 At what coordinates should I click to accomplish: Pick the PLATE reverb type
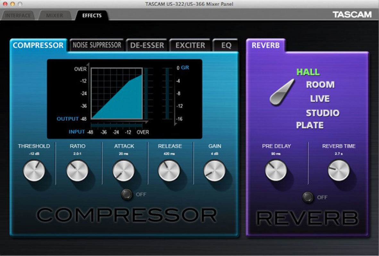pyautogui.click(x=310, y=125)
